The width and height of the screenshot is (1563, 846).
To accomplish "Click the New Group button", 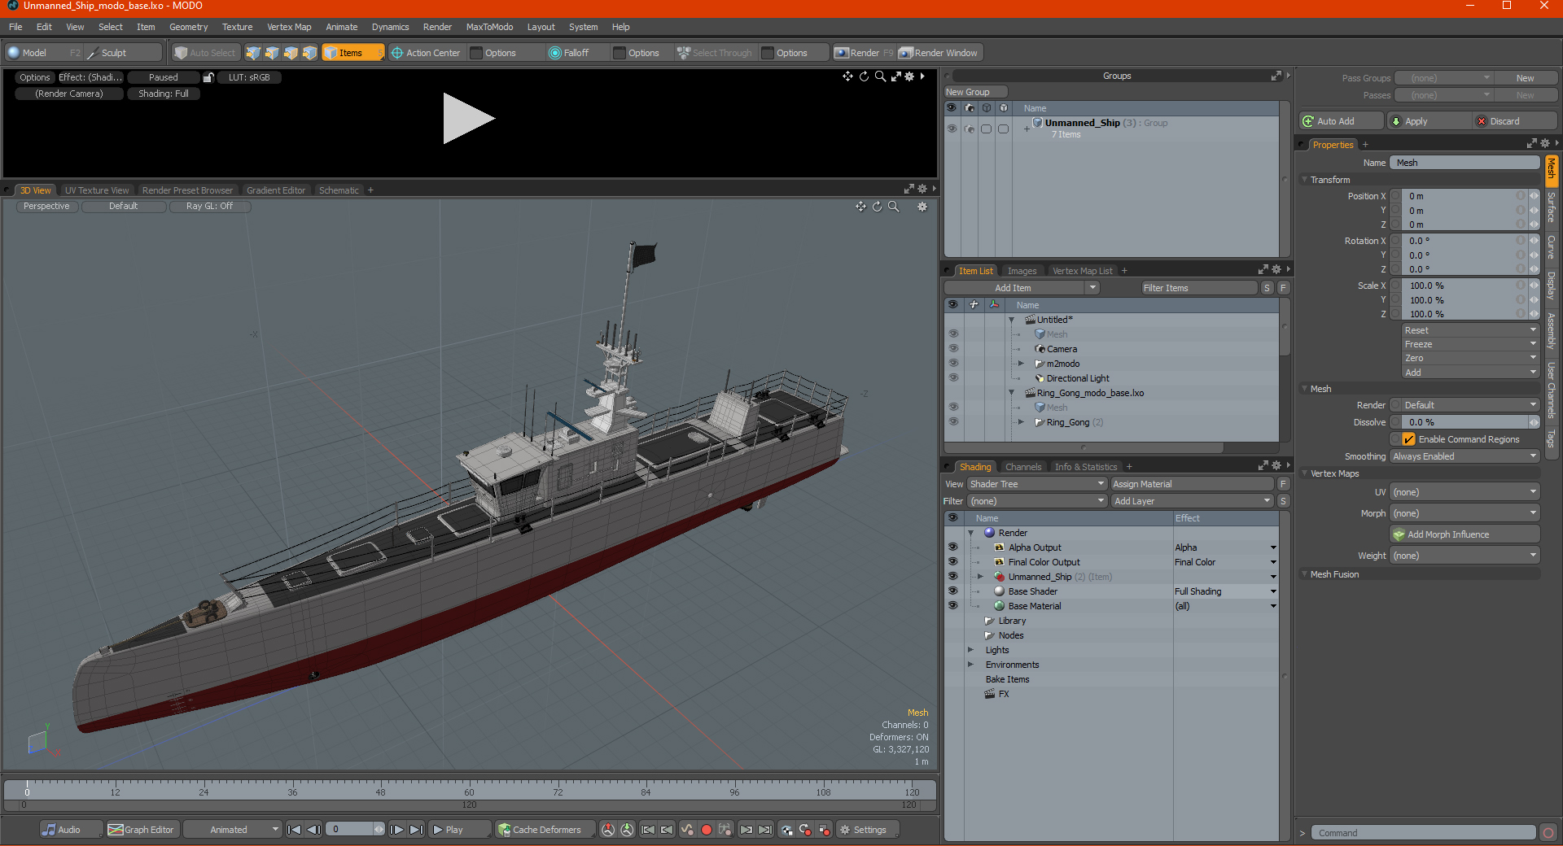I will (x=975, y=92).
